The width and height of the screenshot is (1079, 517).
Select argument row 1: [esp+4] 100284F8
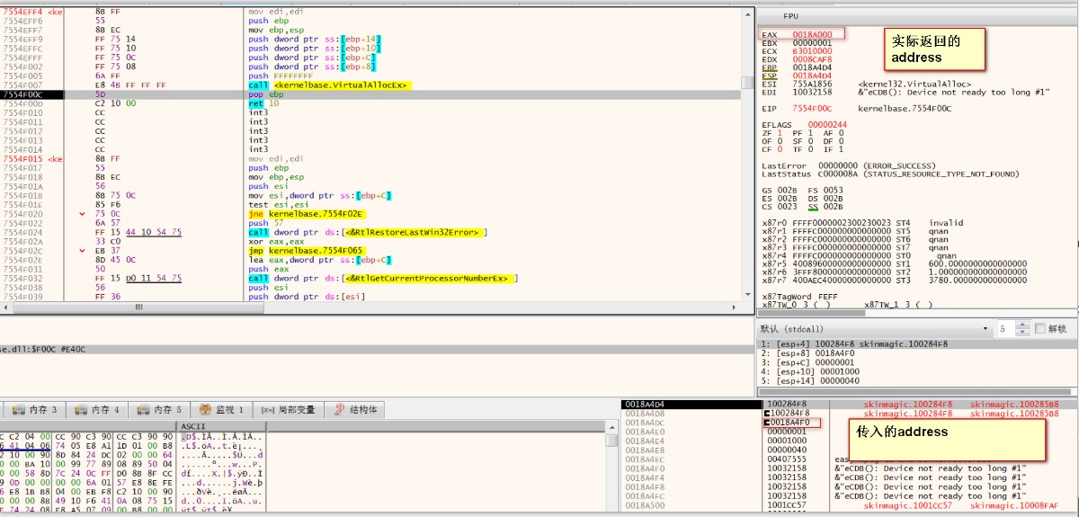tap(916, 344)
